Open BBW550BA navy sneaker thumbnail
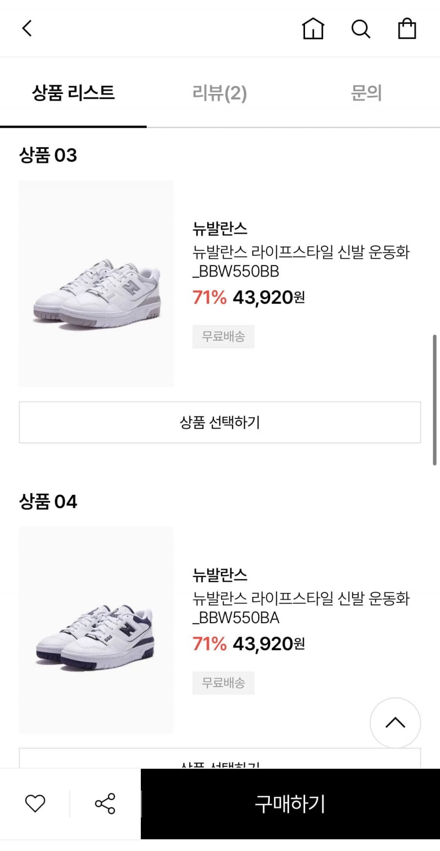The image size is (440, 851). [96, 630]
